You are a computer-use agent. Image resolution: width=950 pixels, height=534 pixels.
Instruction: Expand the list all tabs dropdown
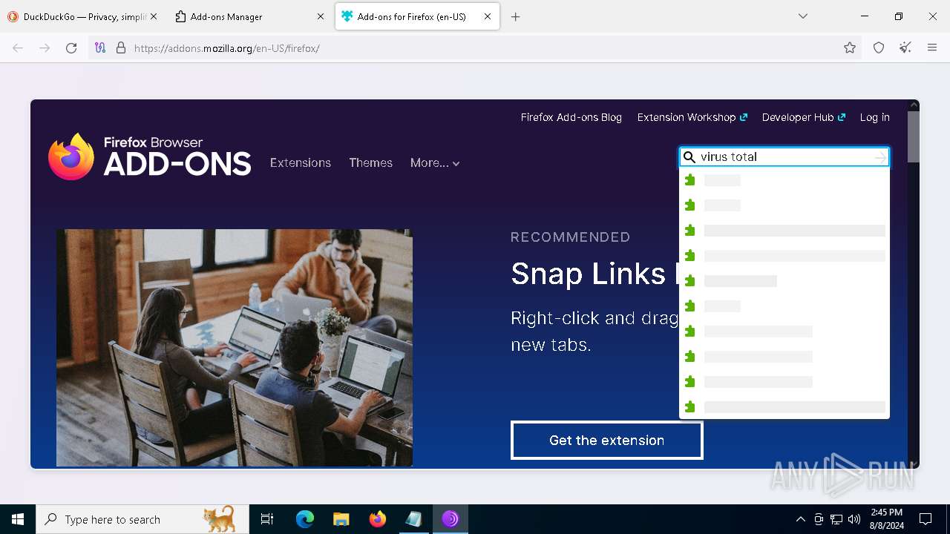[803, 16]
